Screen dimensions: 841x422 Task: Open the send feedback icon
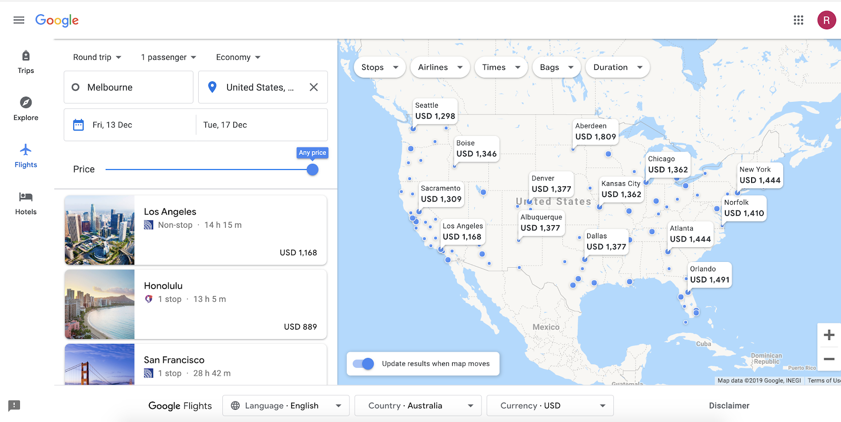14,406
